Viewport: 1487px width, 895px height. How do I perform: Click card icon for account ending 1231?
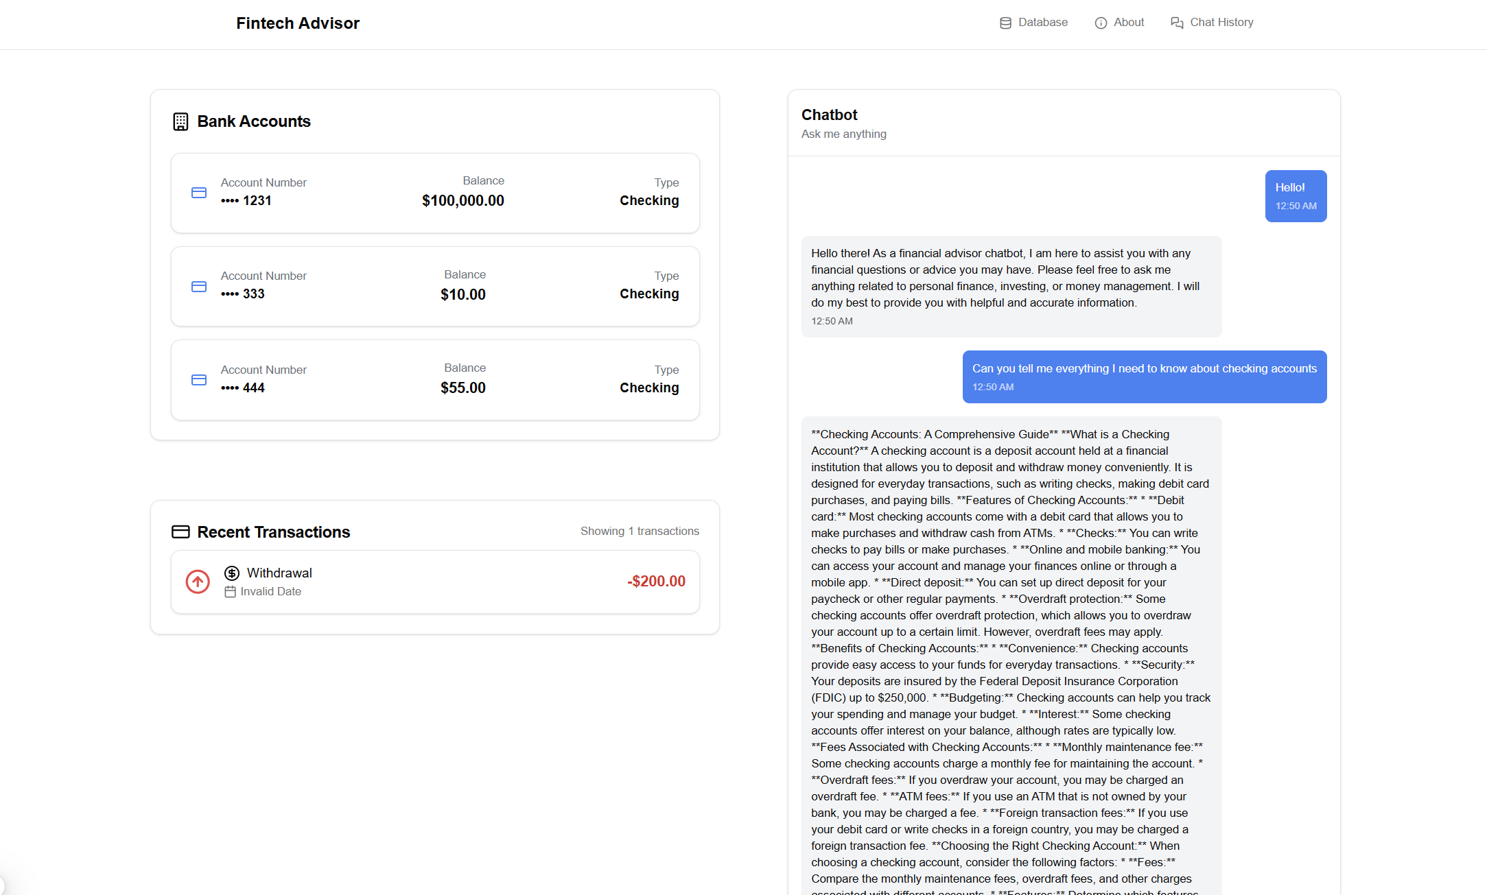(199, 193)
